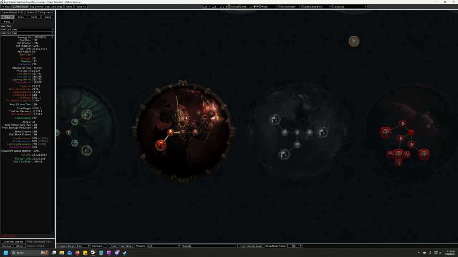Screen dimensions: 458x257
Task: Increase character level with plus button
Action: (x=254, y=6)
